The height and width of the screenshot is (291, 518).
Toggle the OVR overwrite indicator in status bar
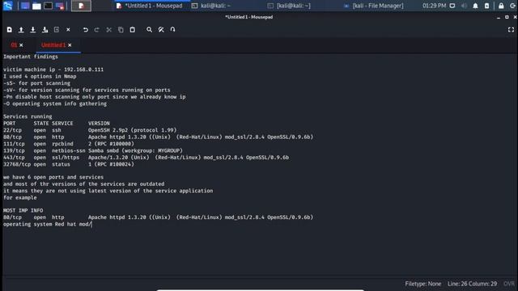pyautogui.click(x=509, y=284)
